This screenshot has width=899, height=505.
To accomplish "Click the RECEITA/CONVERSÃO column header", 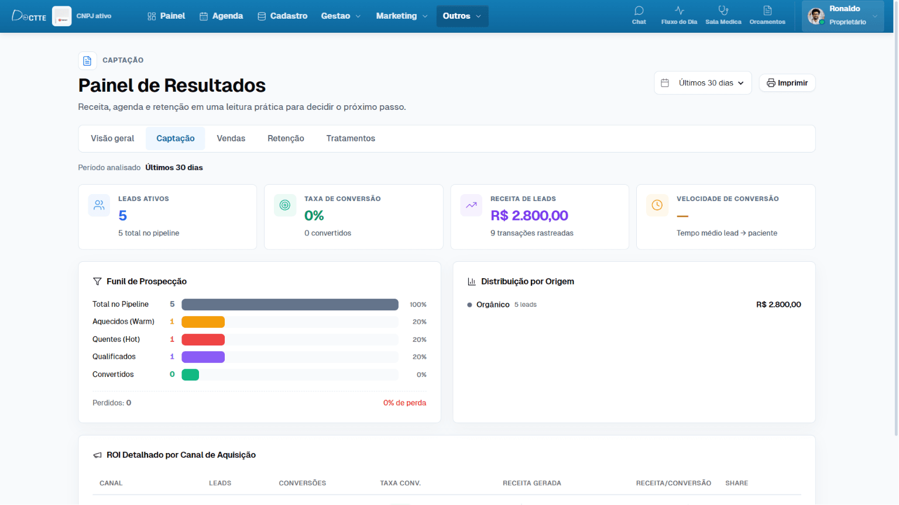I will 674,483.
